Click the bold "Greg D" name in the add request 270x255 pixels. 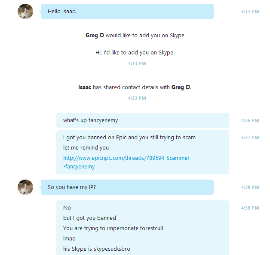95,35
